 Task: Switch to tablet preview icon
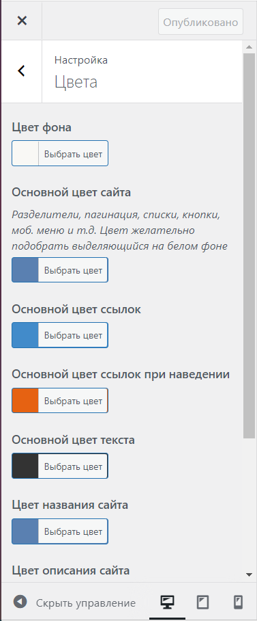(202, 603)
